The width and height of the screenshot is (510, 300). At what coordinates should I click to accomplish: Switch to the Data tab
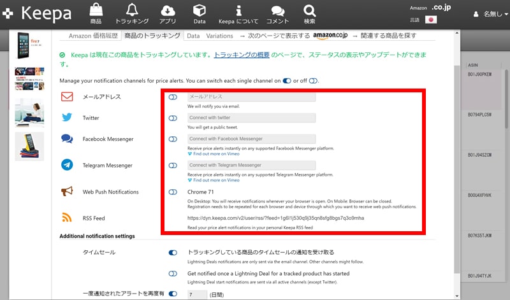tap(193, 36)
